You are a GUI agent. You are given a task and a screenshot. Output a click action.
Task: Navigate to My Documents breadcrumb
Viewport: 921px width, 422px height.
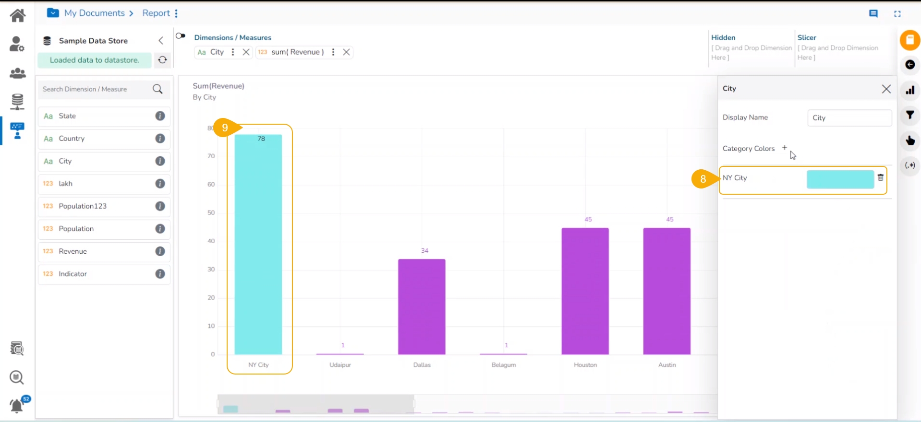click(94, 13)
